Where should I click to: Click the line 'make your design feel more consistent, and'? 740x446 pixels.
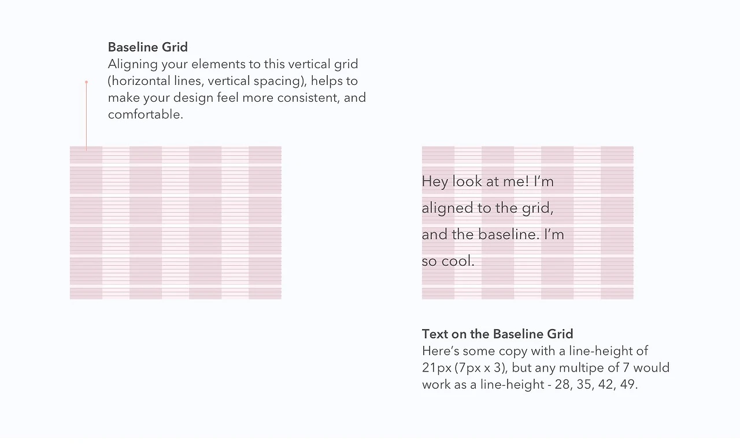tap(237, 98)
